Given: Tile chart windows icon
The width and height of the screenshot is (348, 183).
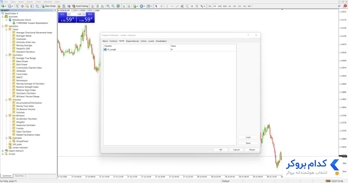Looking at the screenshot, I should (118, 6).
